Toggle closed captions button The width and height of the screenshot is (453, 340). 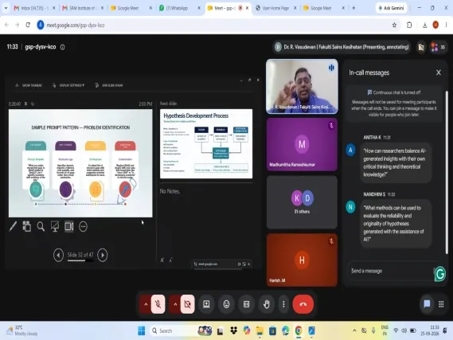click(x=247, y=304)
